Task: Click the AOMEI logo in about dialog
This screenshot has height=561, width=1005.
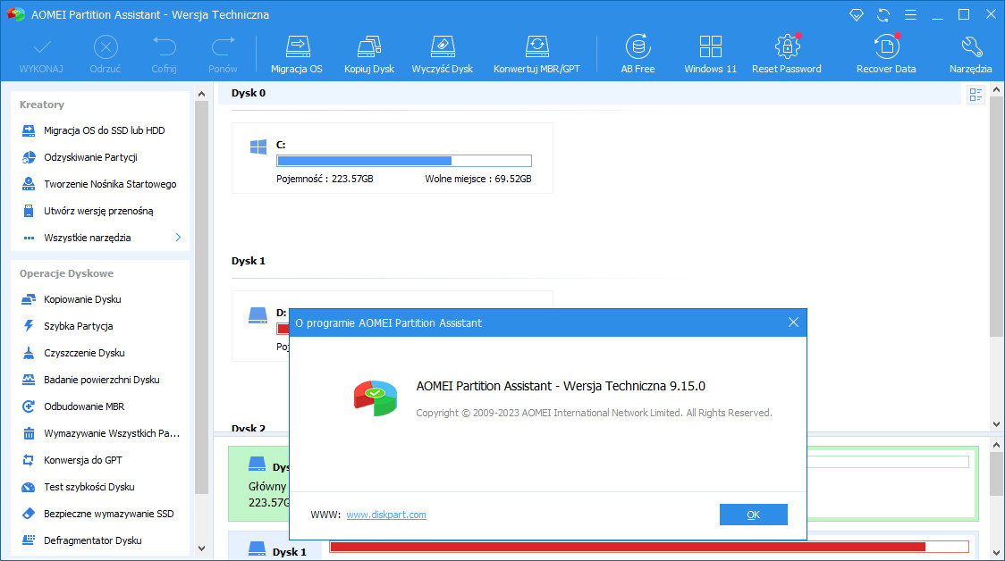Action: click(376, 398)
